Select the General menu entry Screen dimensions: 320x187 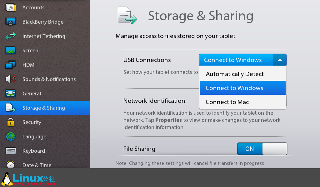tap(45, 93)
